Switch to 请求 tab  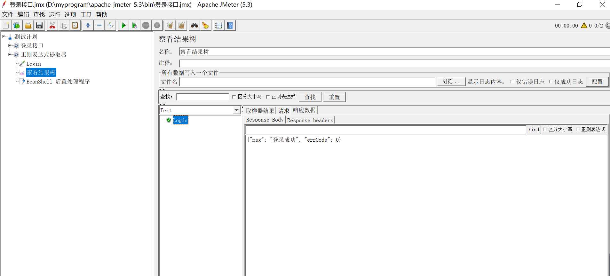(284, 111)
